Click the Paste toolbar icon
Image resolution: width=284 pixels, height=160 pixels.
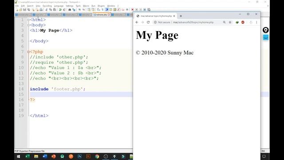pyautogui.click(x=54, y=10)
